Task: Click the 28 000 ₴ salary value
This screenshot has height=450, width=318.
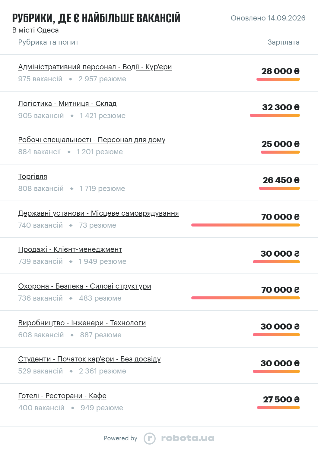Action: click(280, 71)
